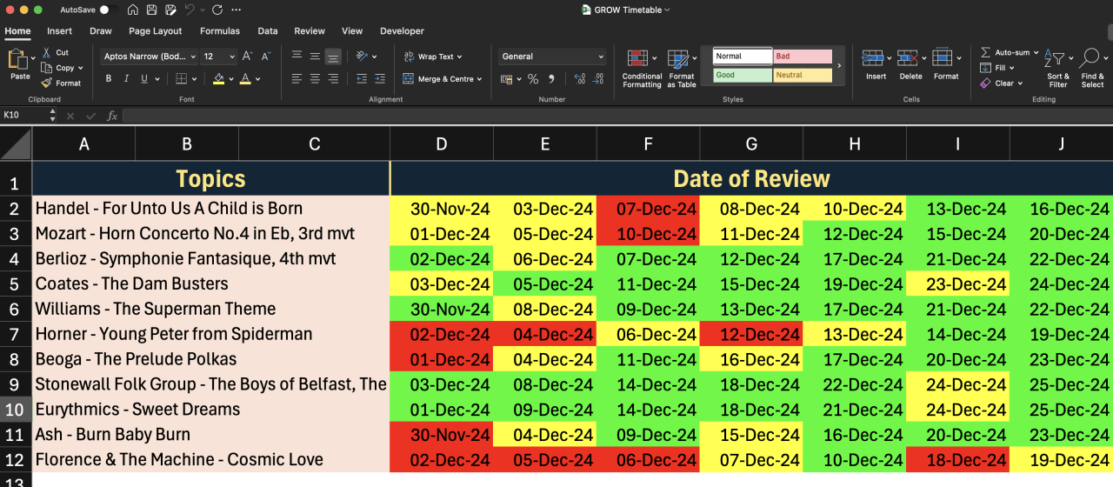Align text left
Viewport: 1113px width, 487px height.
pos(297,78)
